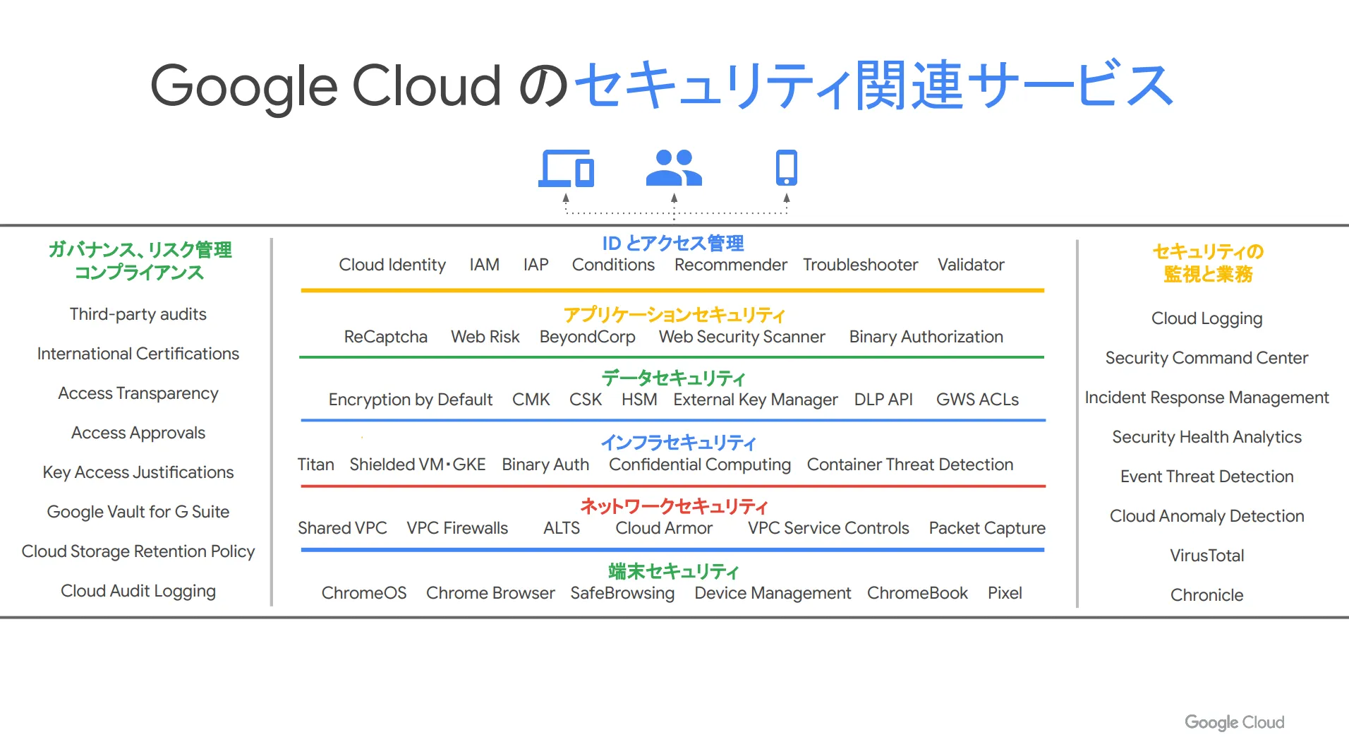Screen dimensions: 1349x754
Task: Click the "ALTS" label
Action: pyautogui.click(x=562, y=528)
